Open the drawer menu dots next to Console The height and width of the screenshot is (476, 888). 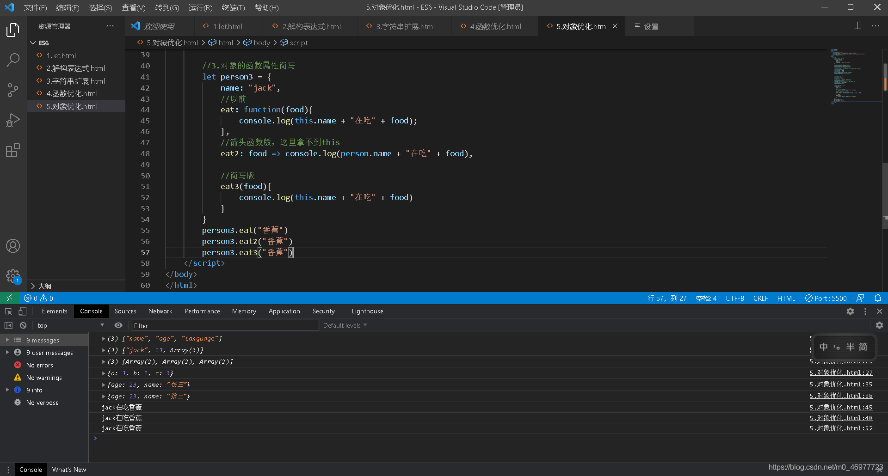tap(8, 470)
